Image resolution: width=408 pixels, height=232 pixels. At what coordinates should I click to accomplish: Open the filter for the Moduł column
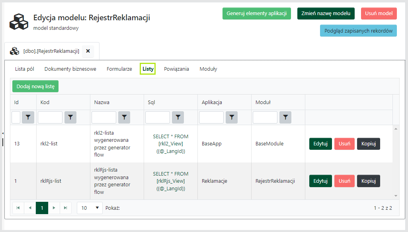pos(285,117)
